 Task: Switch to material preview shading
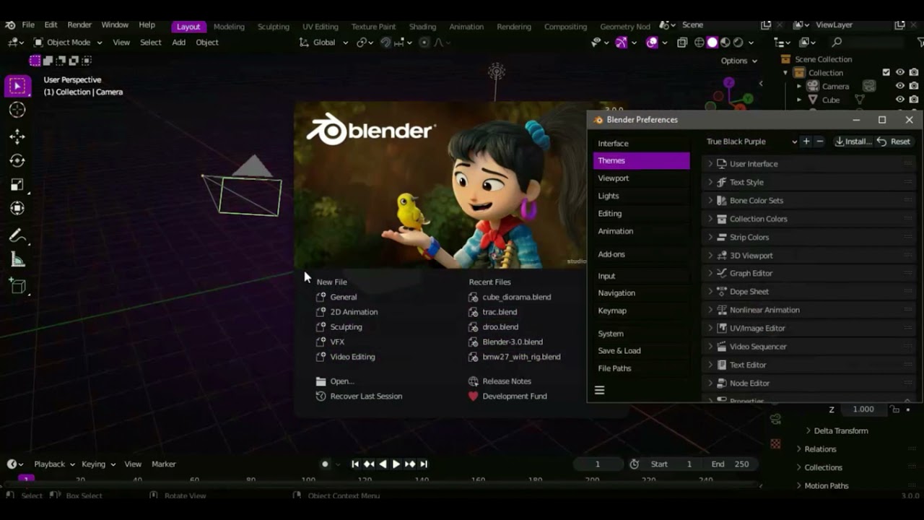tap(725, 43)
